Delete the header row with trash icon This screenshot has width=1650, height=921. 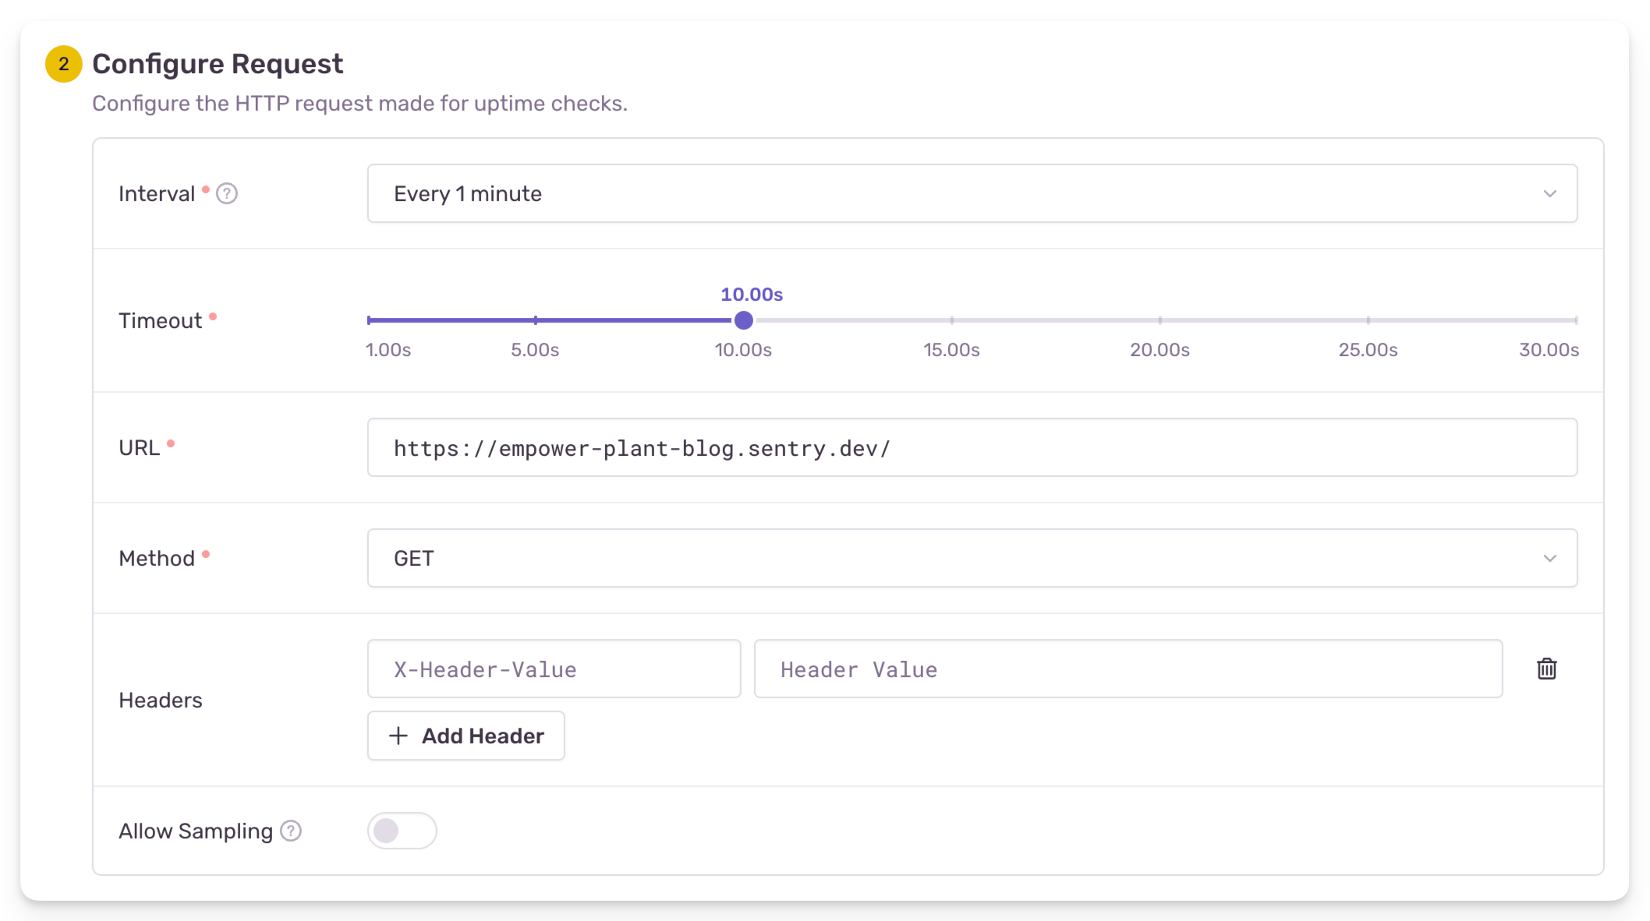click(1546, 669)
